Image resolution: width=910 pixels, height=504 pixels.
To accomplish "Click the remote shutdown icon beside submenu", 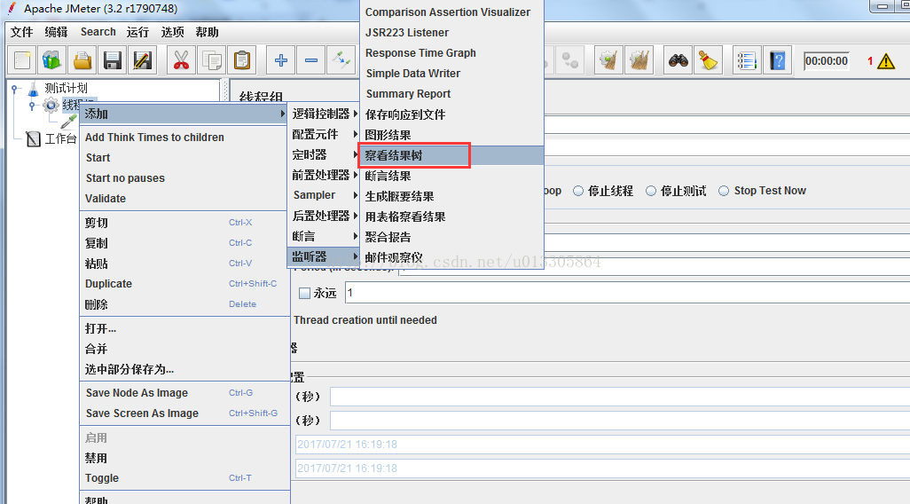I will 570,60.
